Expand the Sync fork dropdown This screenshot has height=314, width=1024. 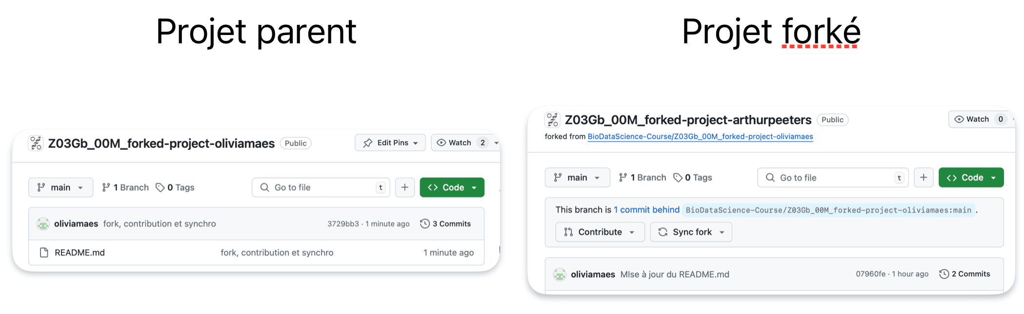691,232
